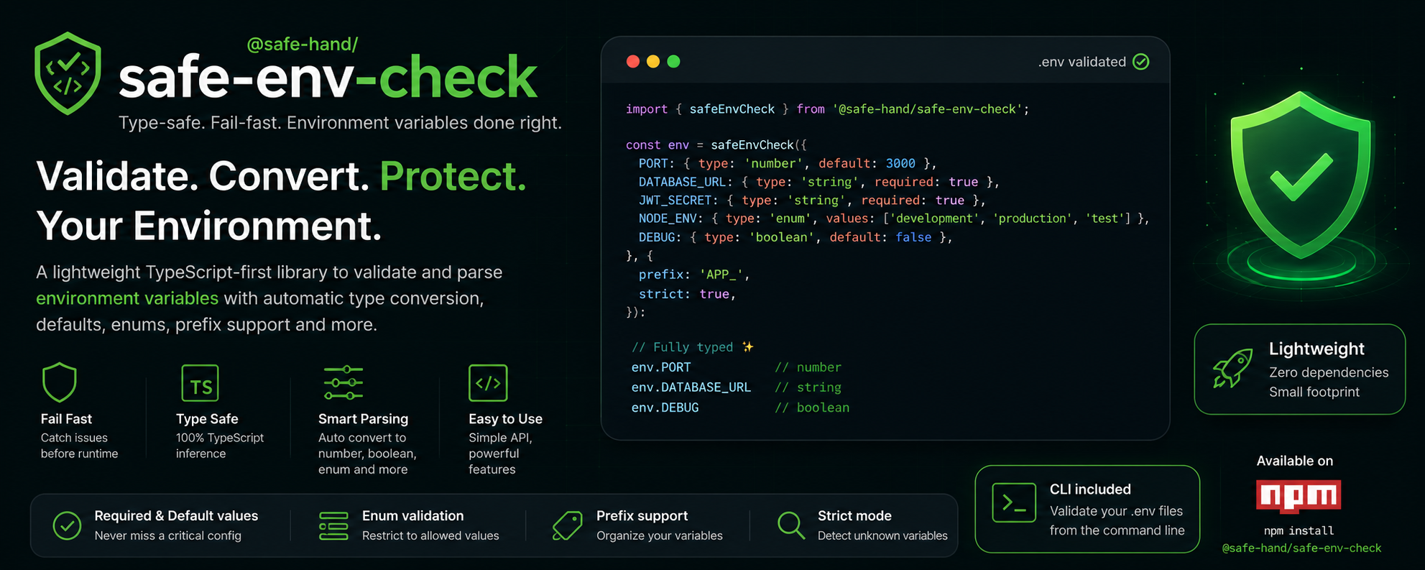Click the CLI terminal prompt icon
This screenshot has width=1425, height=570.
[1014, 502]
